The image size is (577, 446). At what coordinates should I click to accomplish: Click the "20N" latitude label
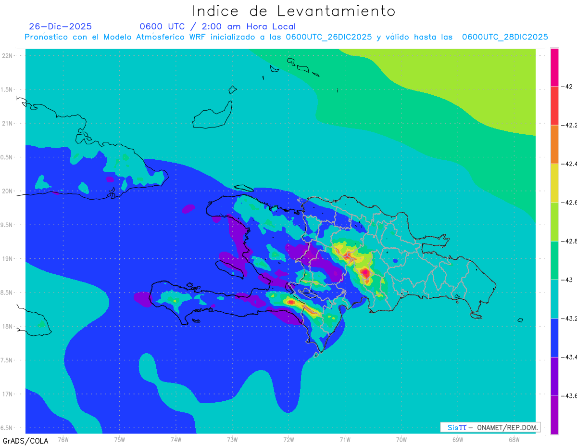8,191
